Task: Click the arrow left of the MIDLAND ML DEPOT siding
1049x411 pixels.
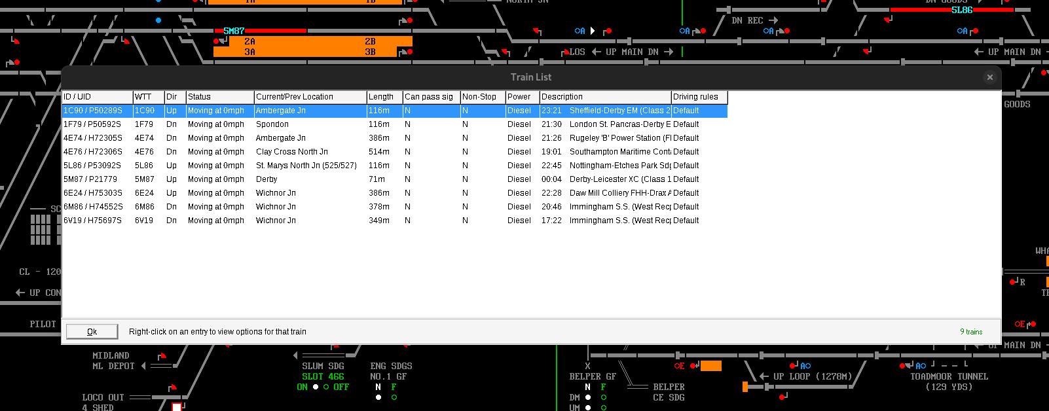Action: click(145, 366)
